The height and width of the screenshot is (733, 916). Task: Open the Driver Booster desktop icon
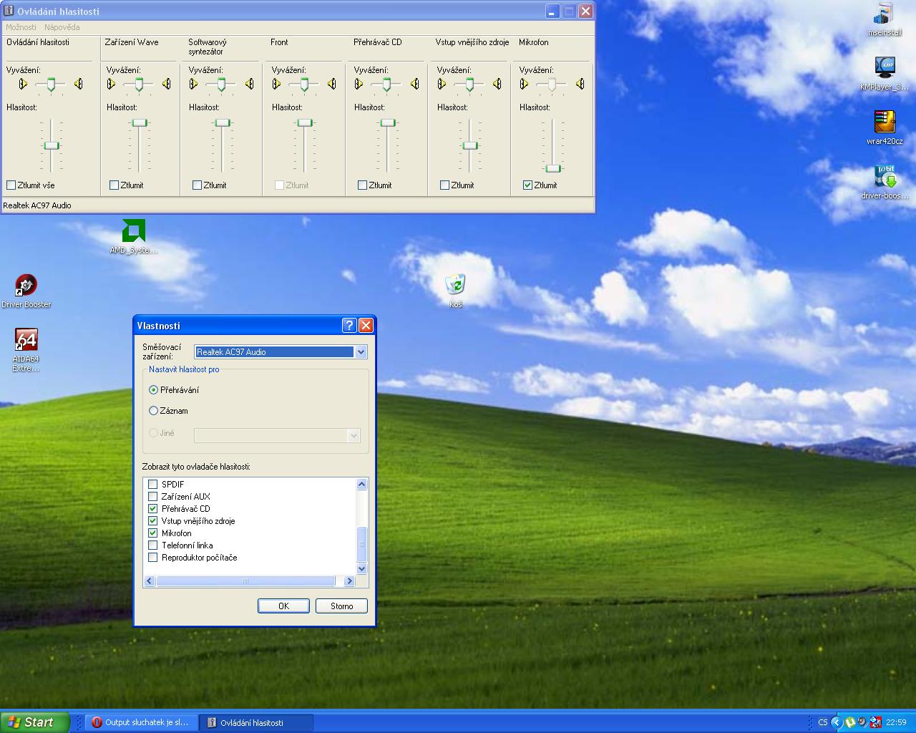(x=26, y=286)
